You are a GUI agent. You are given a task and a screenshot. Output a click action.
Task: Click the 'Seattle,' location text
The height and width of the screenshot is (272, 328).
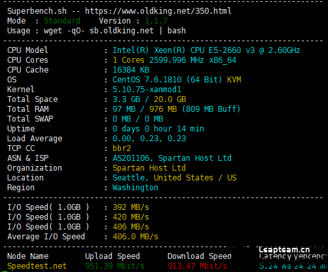pyautogui.click(x=130, y=178)
